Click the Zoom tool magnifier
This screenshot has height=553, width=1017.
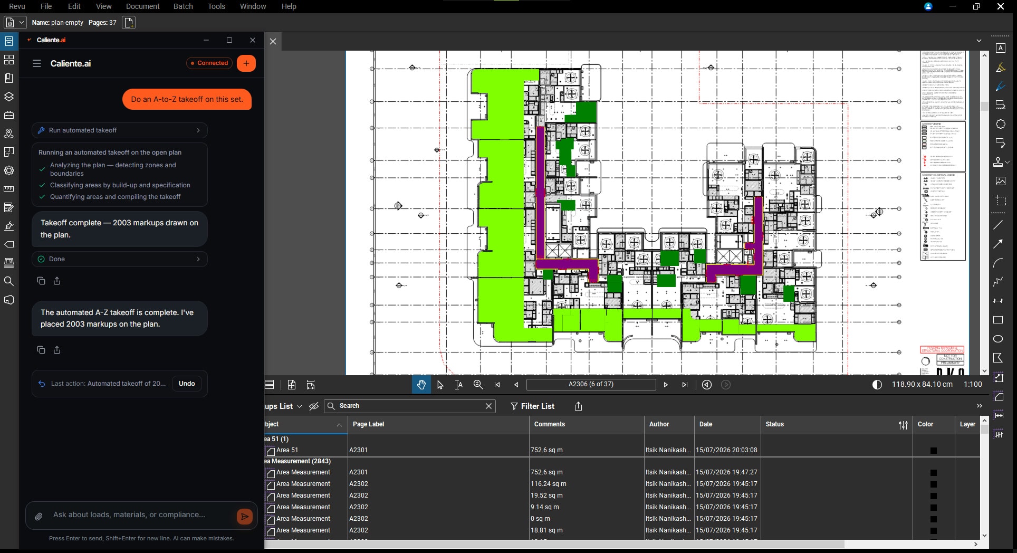pos(478,385)
